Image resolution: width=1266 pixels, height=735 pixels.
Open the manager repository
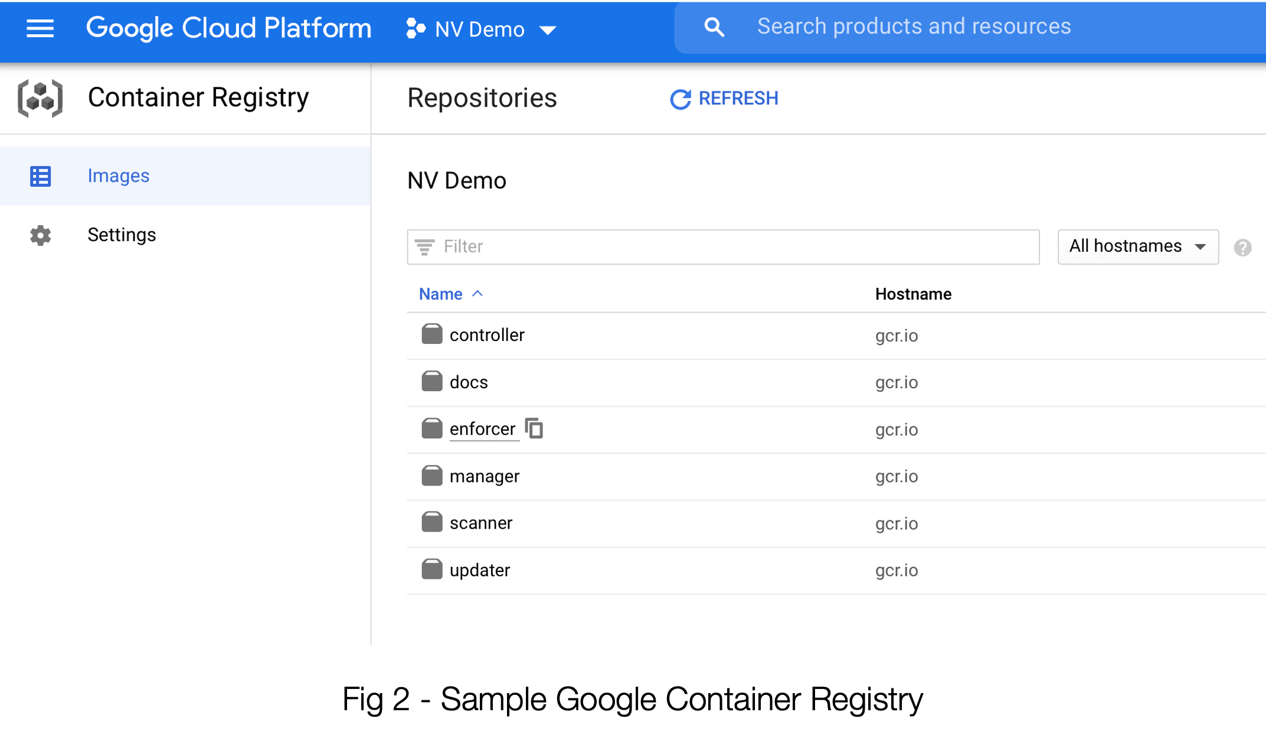point(484,476)
